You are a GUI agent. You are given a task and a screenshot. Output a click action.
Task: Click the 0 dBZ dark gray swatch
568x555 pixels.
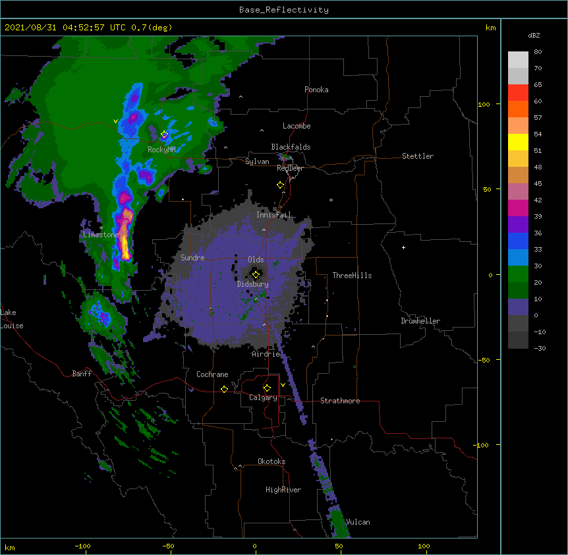point(518,324)
